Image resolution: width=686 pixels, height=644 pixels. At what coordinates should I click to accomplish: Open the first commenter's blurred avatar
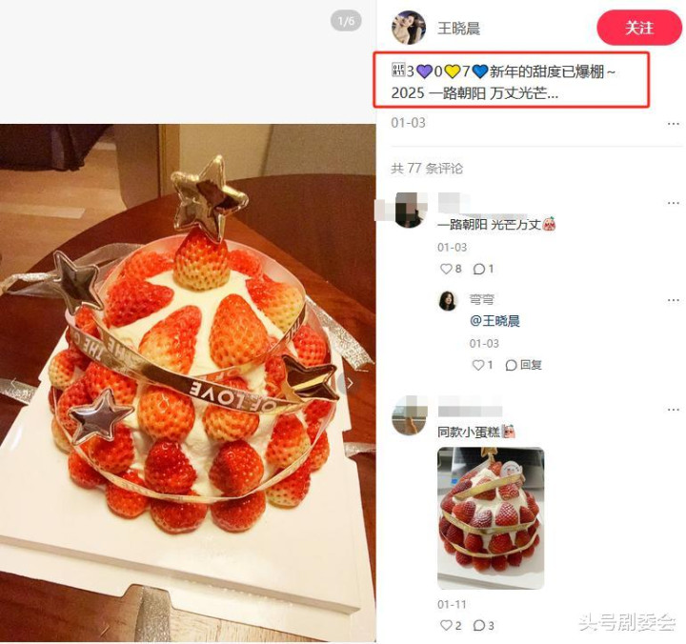coord(409,211)
